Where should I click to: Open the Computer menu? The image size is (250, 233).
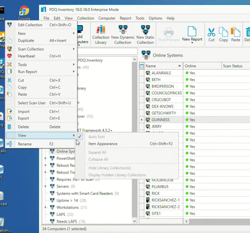(x=107, y=18)
